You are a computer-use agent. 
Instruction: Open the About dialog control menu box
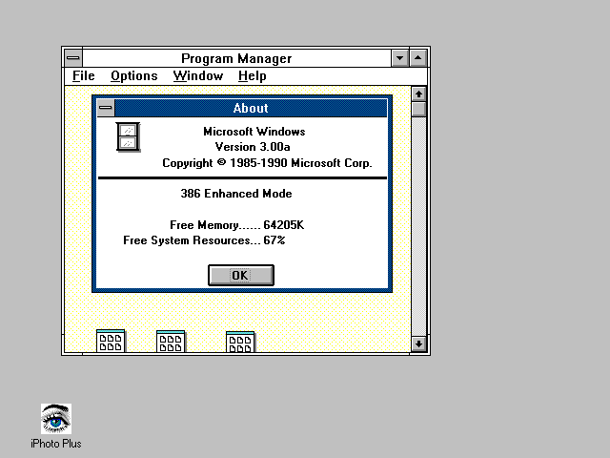point(106,108)
